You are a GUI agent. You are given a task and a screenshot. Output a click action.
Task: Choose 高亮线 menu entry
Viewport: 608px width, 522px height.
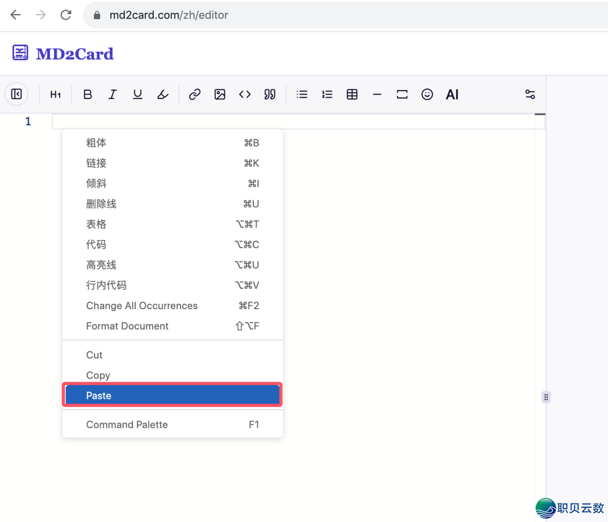[x=173, y=265]
